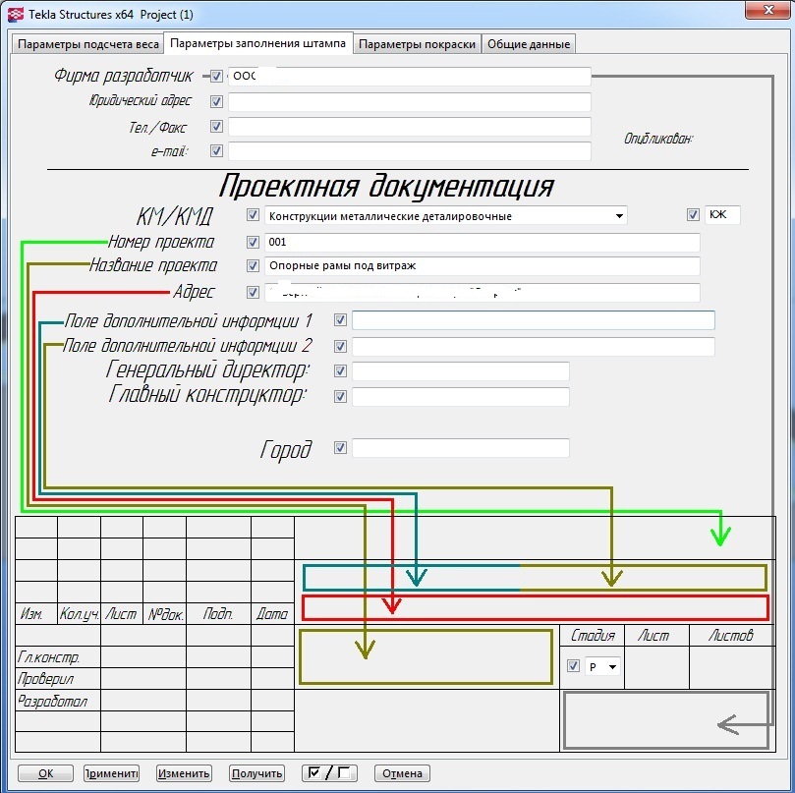Toggle the Главный конструктор checkbox

click(x=340, y=396)
